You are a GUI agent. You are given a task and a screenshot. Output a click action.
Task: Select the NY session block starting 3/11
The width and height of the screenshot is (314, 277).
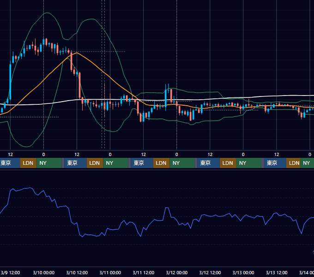click(182, 163)
